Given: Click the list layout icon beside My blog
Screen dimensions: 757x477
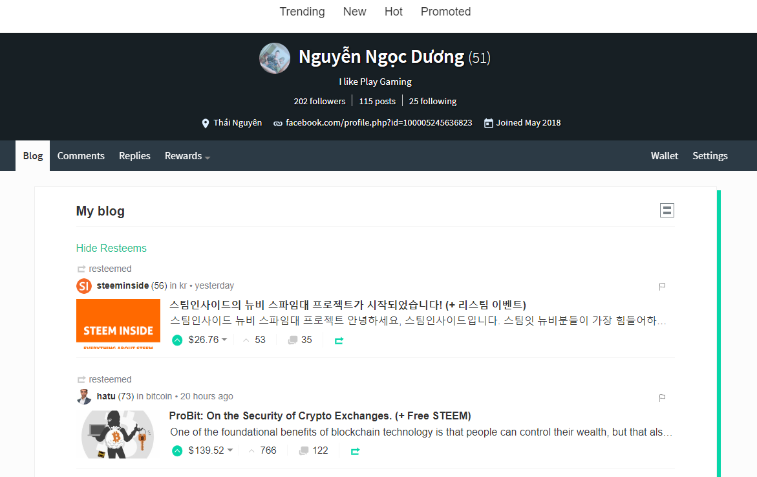Looking at the screenshot, I should click(666, 210).
